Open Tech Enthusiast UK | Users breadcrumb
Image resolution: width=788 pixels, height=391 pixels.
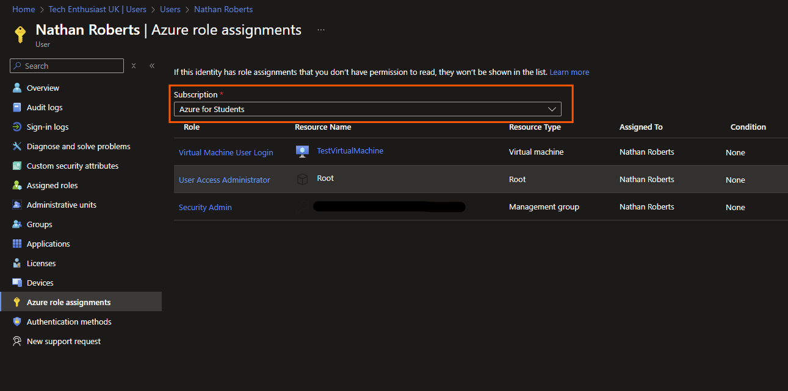tap(97, 9)
